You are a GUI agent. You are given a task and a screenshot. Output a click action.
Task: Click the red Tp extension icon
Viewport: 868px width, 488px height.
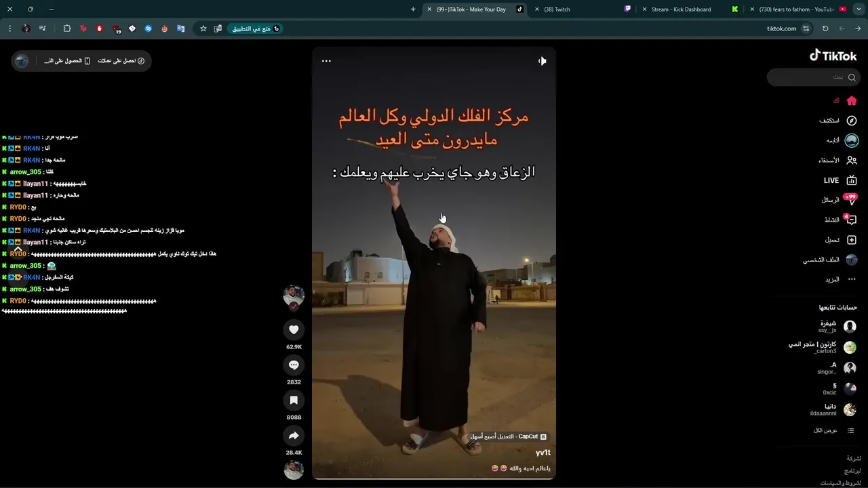click(83, 28)
